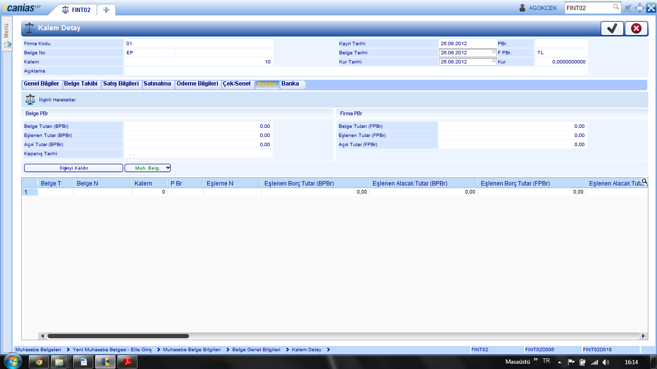
Task: Click the pin arrow icon in top bar
Action: pos(628,8)
